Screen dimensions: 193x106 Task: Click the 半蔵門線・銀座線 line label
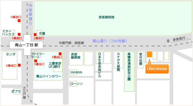(x=71, y=43)
